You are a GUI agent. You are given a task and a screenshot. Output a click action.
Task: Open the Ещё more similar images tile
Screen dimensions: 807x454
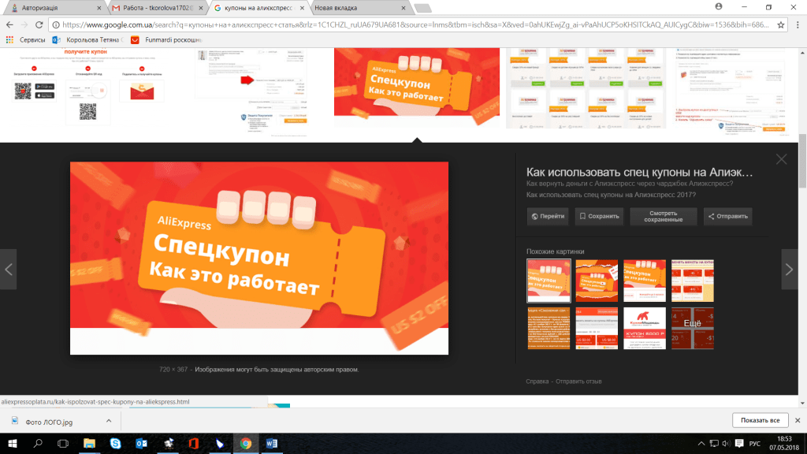click(692, 329)
